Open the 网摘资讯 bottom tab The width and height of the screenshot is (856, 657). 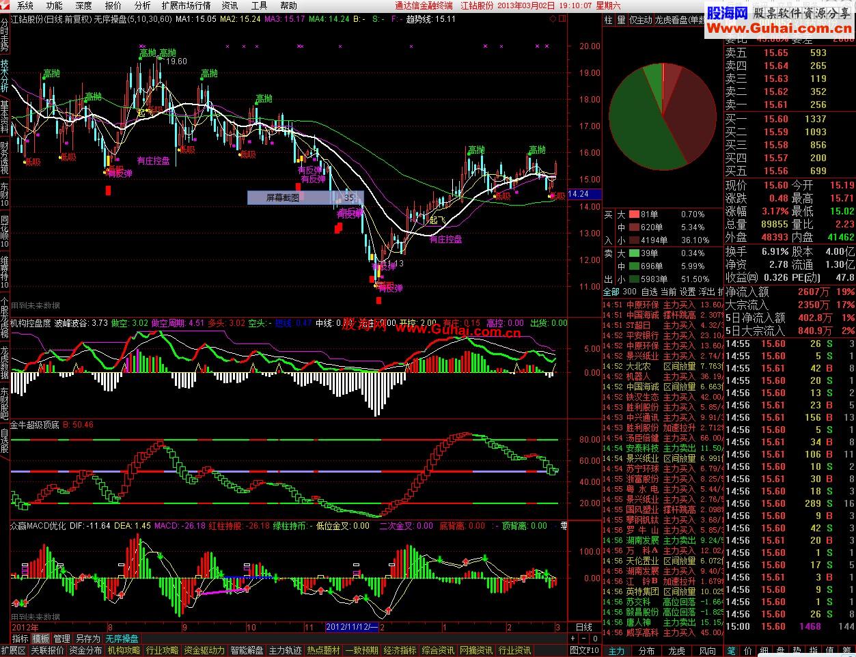[x=476, y=651]
